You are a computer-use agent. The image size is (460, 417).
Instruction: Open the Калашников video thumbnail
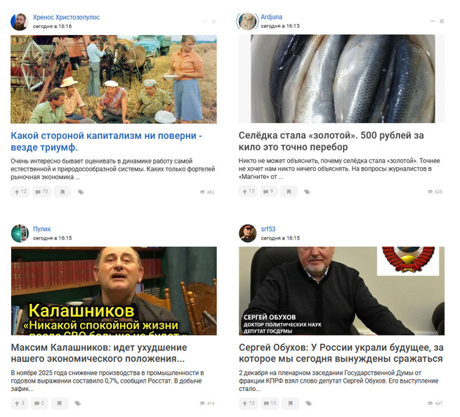(114, 291)
